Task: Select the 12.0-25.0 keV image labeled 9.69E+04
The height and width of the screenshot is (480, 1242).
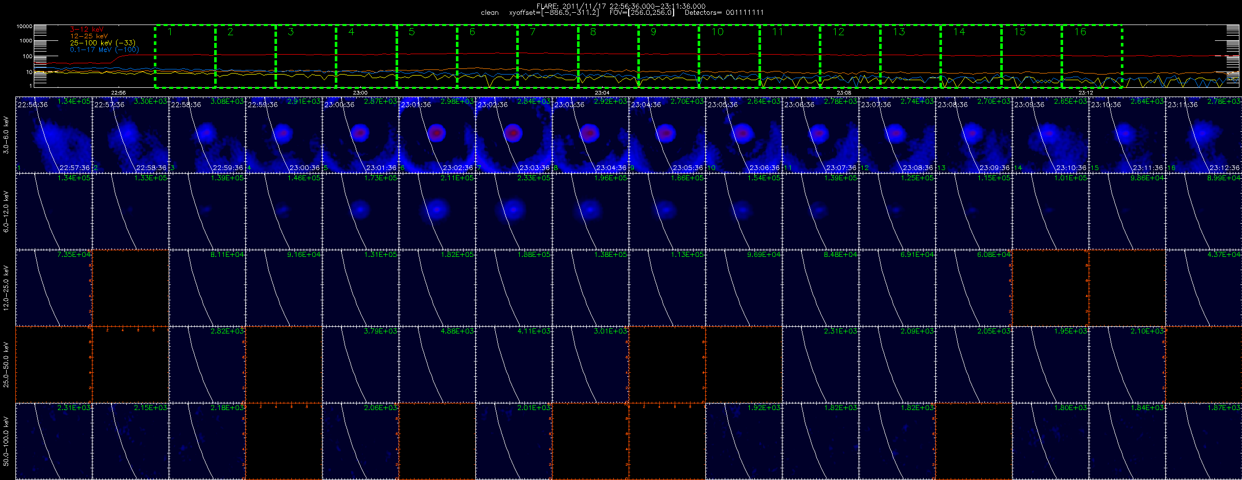Action: click(744, 288)
